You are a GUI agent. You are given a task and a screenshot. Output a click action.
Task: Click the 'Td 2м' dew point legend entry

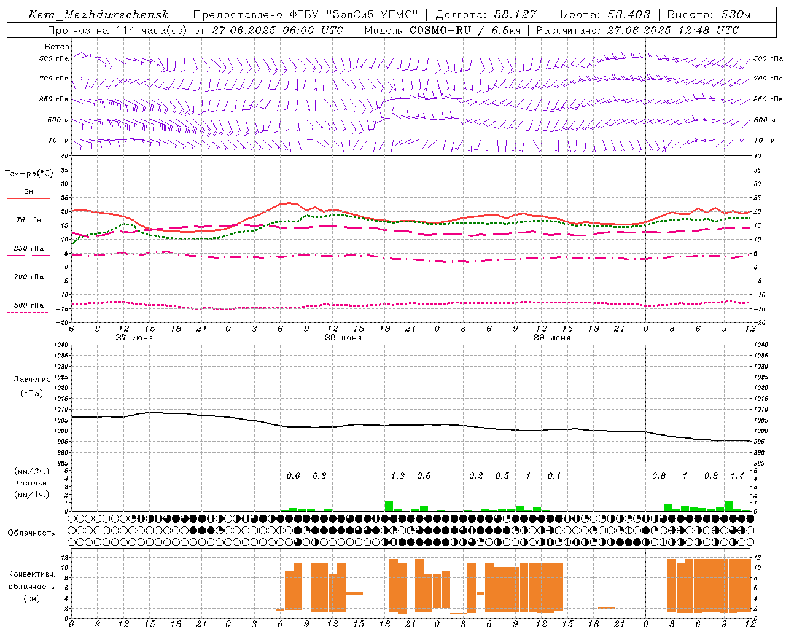[x=29, y=220]
